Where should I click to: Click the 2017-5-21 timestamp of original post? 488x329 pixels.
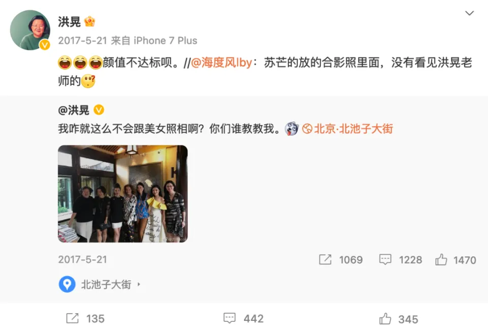point(82,259)
